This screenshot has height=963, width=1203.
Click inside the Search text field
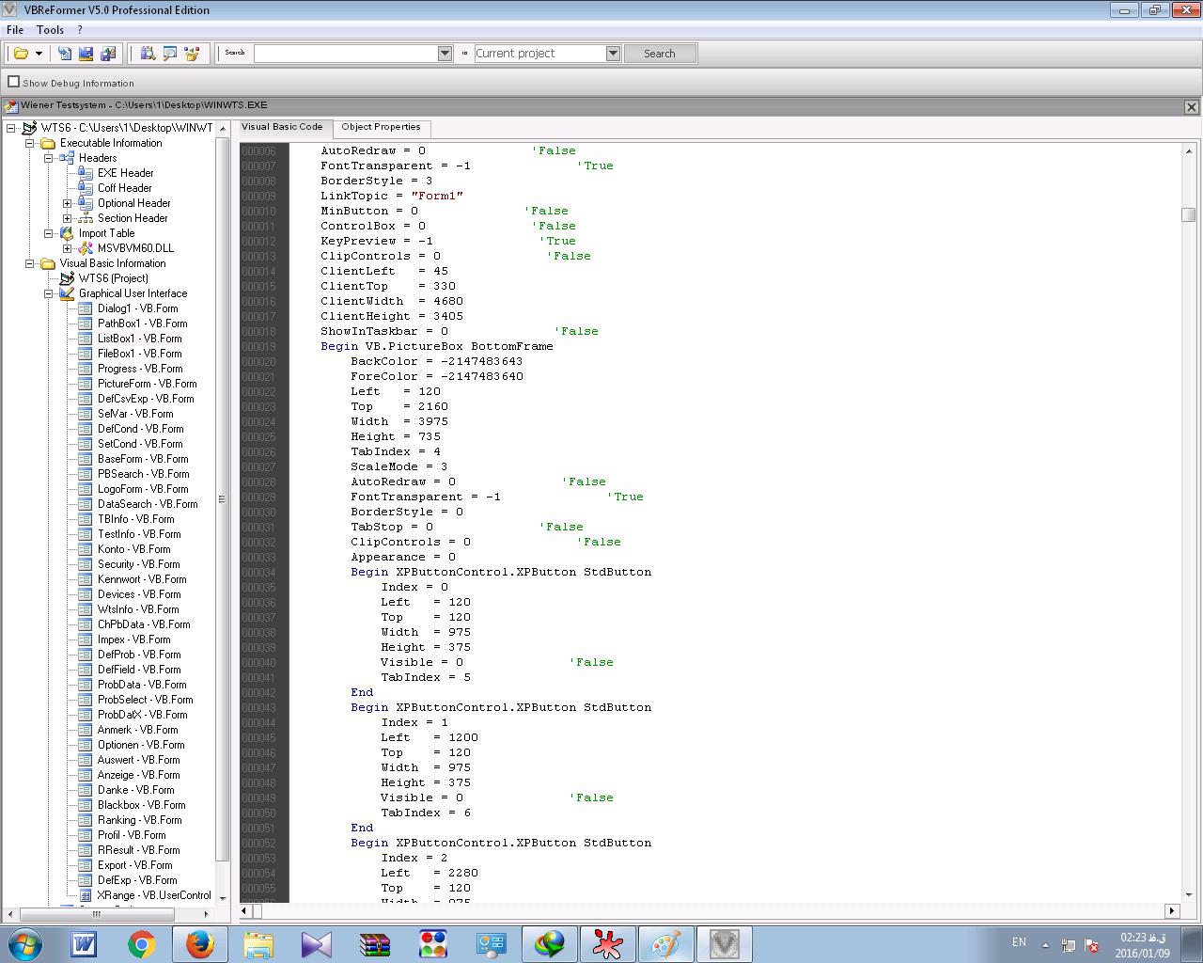[x=345, y=54]
